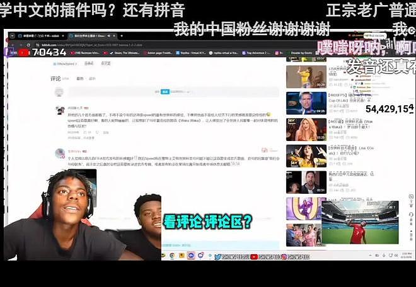Open the Waka Waka 4K video thumbnail
The image size is (416, 287).
point(306,130)
